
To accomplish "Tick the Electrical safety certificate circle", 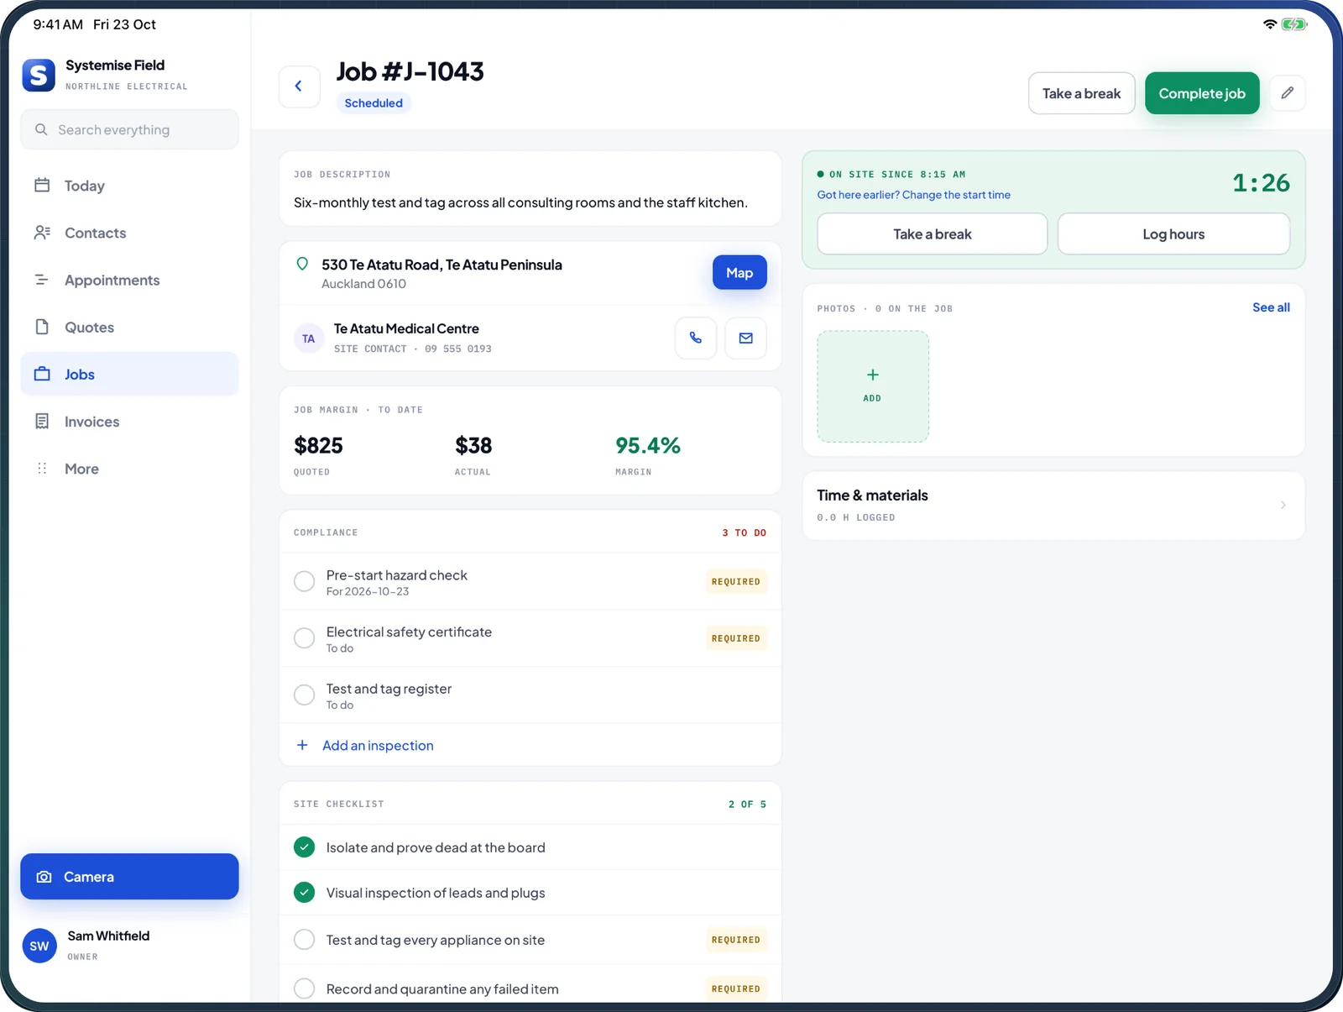I will (x=304, y=638).
